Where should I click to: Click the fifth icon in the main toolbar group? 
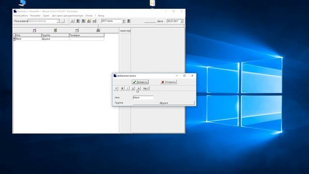point(95,21)
